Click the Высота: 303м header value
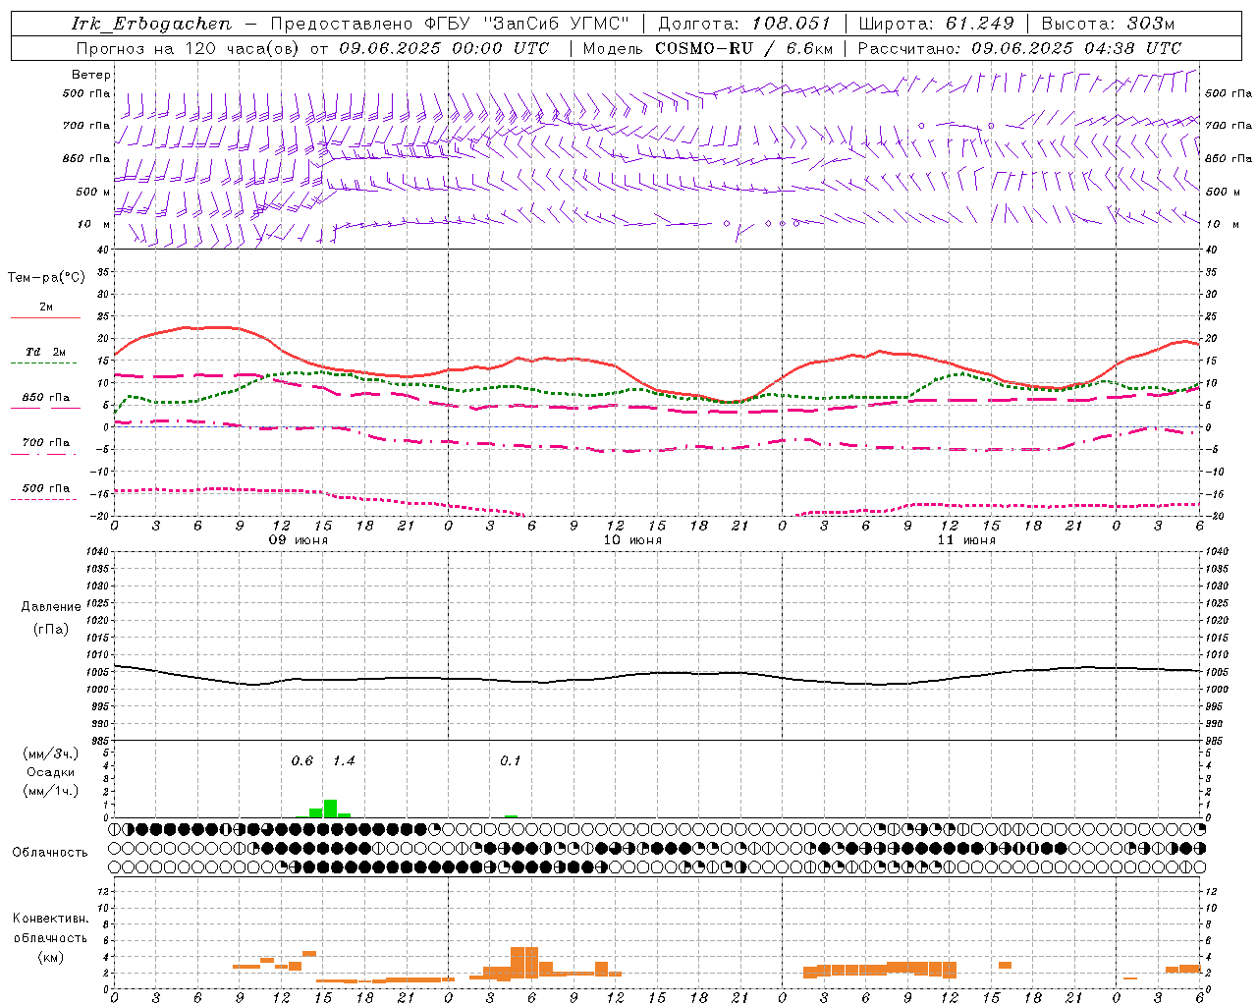This screenshot has width=1257, height=1006. tap(1108, 24)
